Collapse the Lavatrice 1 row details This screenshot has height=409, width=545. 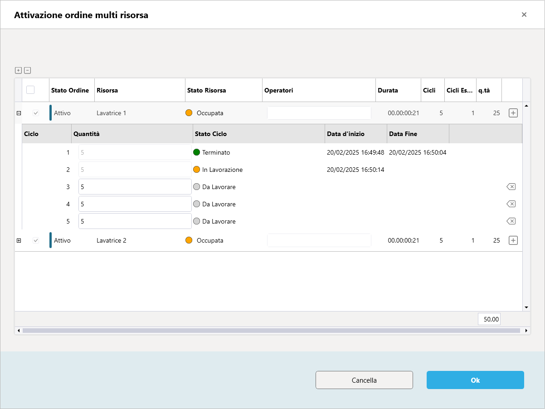pyautogui.click(x=19, y=113)
